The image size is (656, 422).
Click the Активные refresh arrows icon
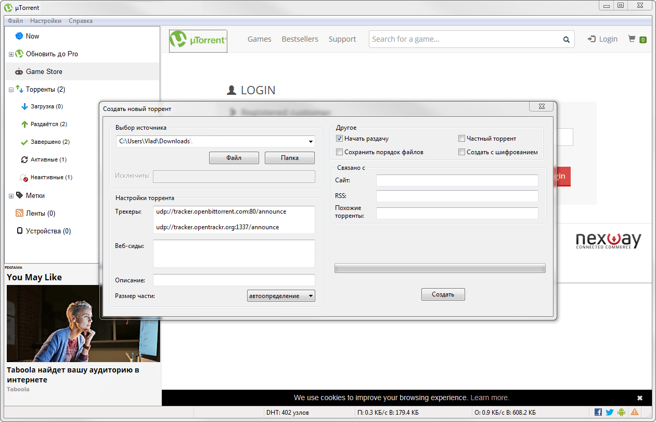point(24,160)
